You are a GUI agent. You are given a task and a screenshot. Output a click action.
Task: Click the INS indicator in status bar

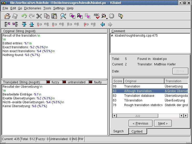(x=75, y=139)
